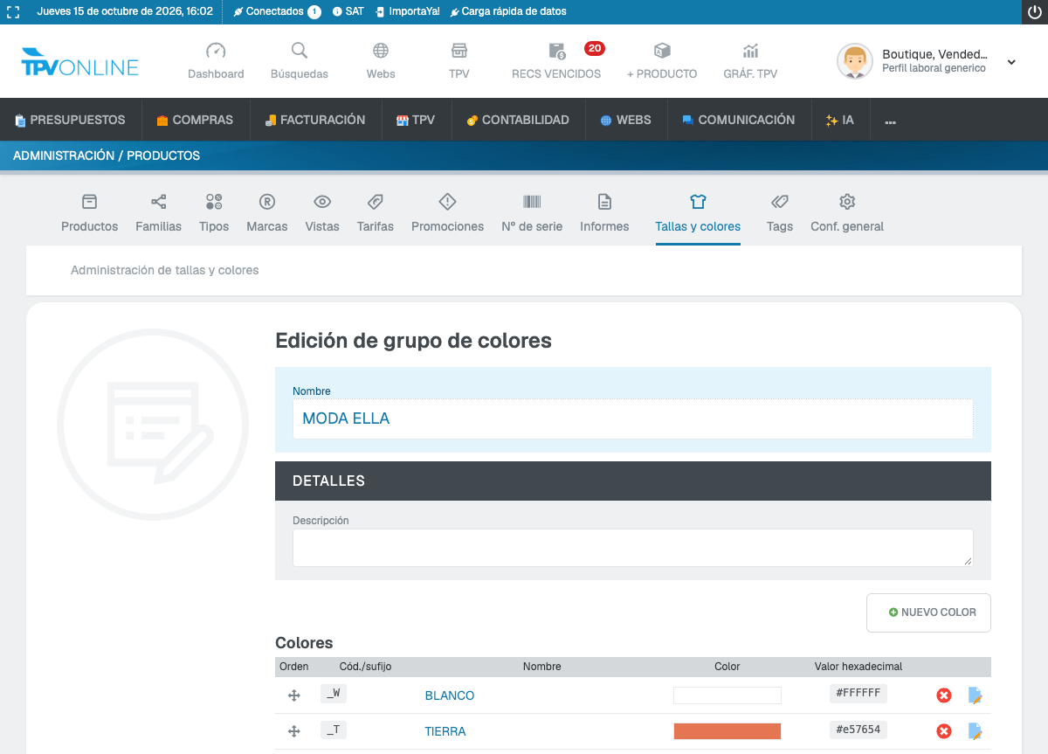The height and width of the screenshot is (754, 1048).
Task: Click the user avatar picture
Action: point(854,61)
